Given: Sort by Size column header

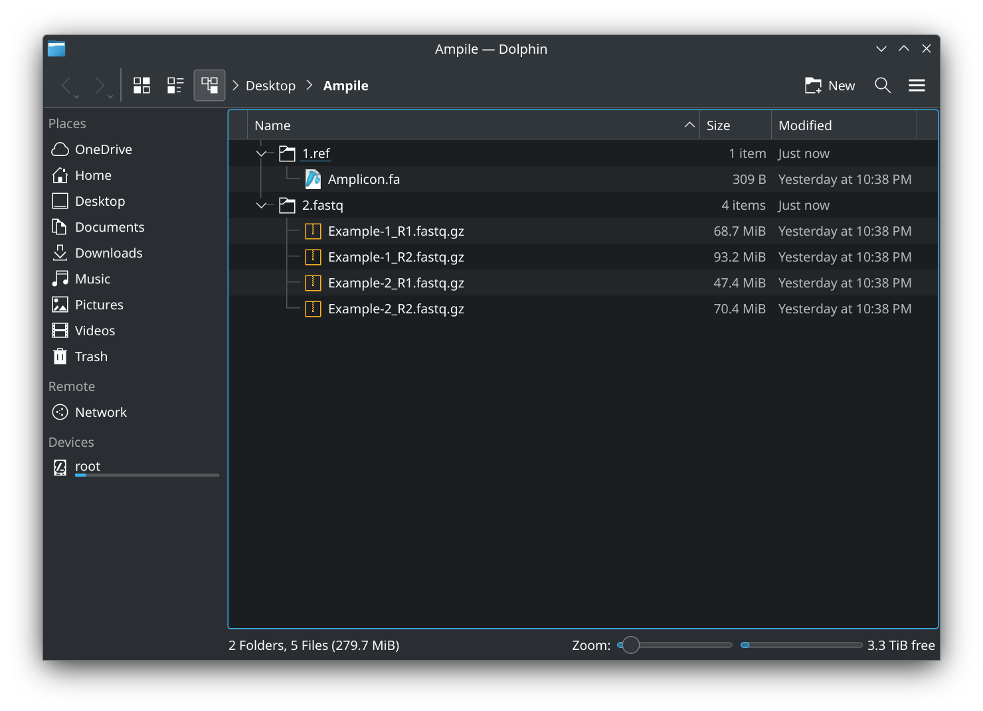Looking at the screenshot, I should coord(735,125).
